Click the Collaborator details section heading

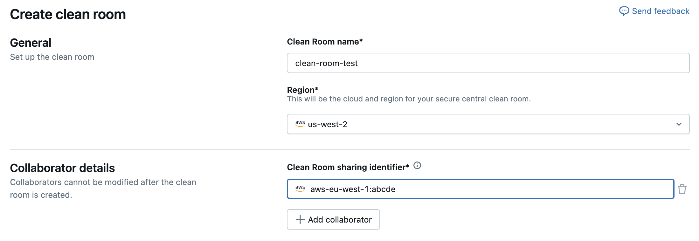[62, 168]
